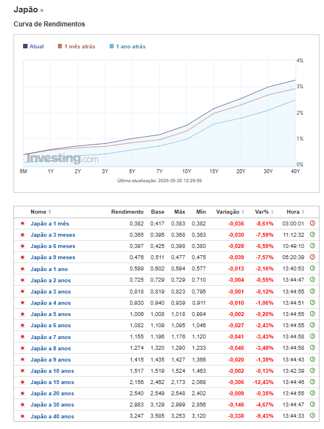Open the Japão a 6 meses bond link
Image resolution: width=324 pixels, height=429 pixels.
pyautogui.click(x=53, y=246)
